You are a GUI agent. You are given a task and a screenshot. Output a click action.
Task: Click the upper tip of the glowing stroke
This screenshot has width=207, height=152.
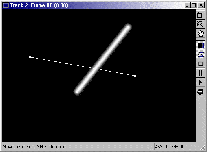coord(128,27)
